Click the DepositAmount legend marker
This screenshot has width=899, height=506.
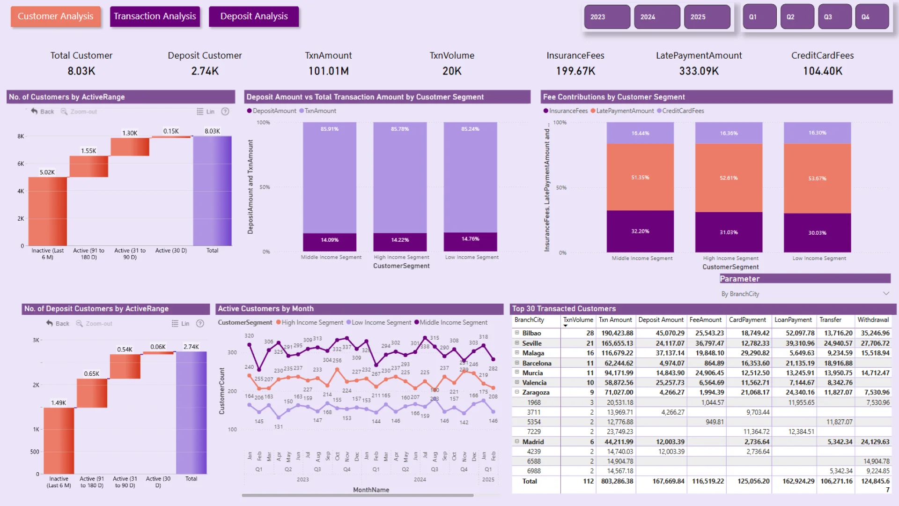pos(250,111)
